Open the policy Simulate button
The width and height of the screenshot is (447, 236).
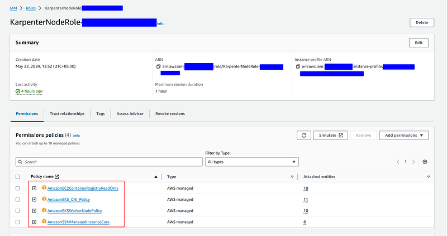pos(330,136)
